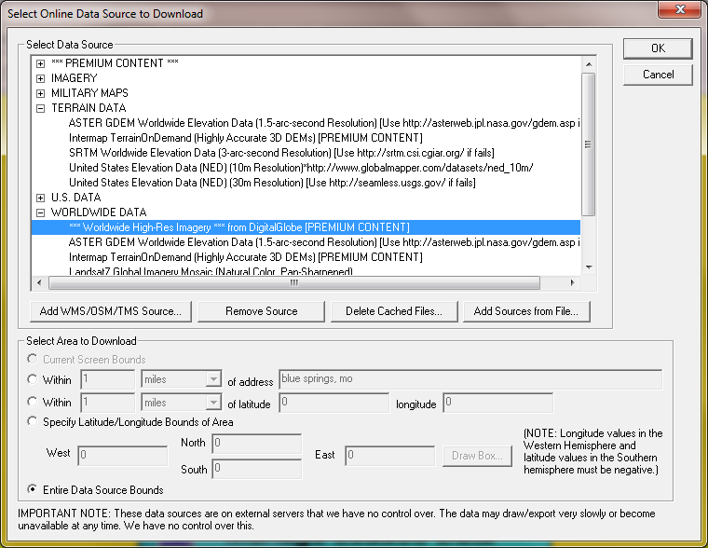708x548 pixels.
Task: Confirm the dialog with OK
Action: pos(658,48)
